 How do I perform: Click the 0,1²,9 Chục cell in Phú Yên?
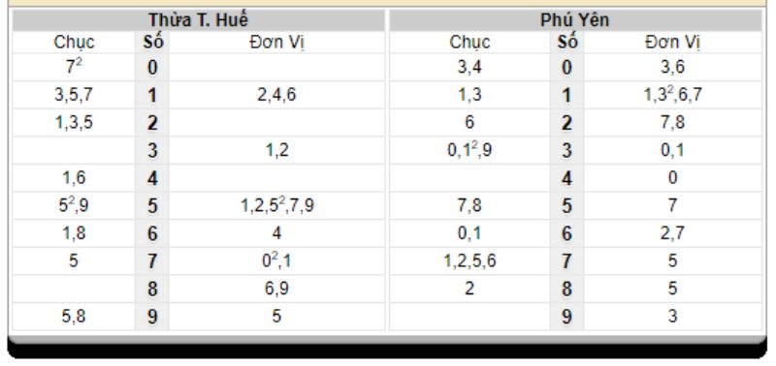[469, 150]
